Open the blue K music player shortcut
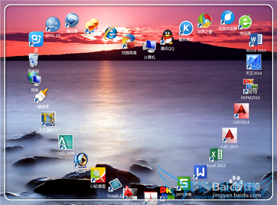The height and width of the screenshot is (205, 277). click(186, 28)
